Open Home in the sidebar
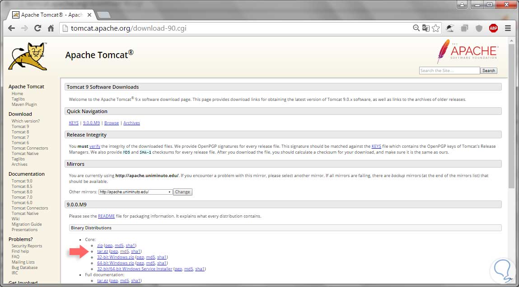The width and height of the screenshot is (519, 287). click(x=17, y=94)
